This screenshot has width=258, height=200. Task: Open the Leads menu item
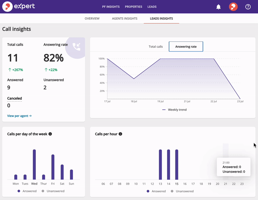[152, 7]
